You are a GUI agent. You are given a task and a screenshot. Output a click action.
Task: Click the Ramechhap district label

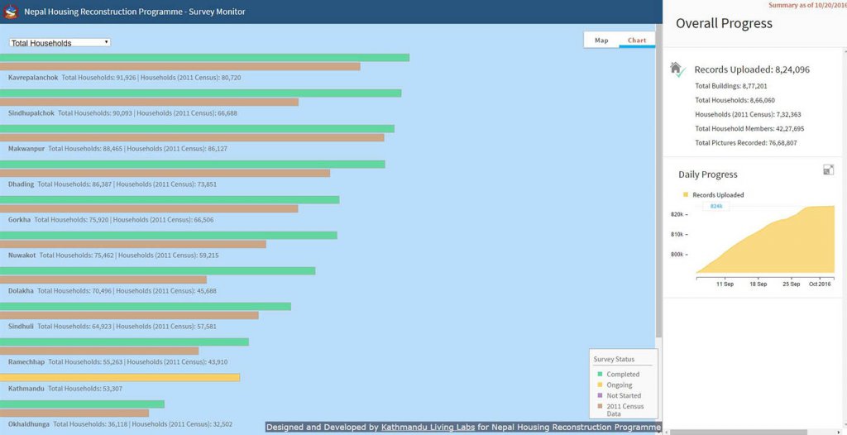pyautogui.click(x=26, y=362)
